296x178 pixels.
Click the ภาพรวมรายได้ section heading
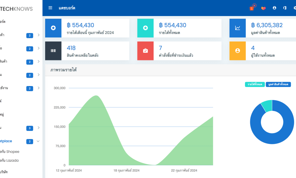click(63, 70)
